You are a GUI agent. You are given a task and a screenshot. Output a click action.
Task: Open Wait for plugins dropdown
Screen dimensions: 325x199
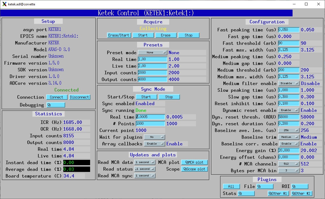154,137
